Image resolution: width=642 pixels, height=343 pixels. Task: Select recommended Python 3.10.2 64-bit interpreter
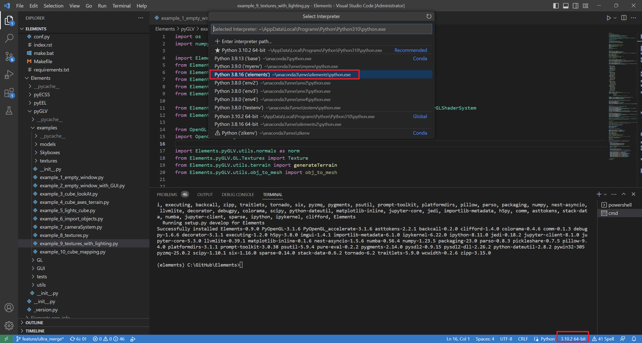point(321,50)
